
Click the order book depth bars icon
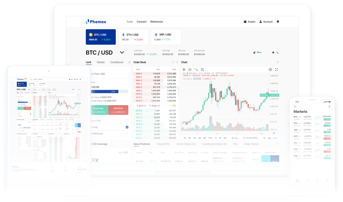click(172, 106)
